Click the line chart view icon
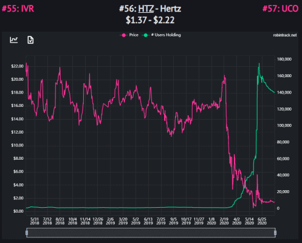Image resolution: width=302 pixels, height=243 pixels. click(14, 40)
